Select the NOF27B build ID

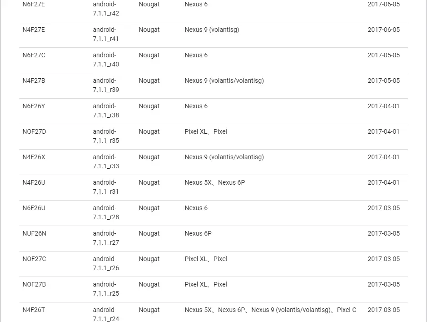click(x=34, y=284)
